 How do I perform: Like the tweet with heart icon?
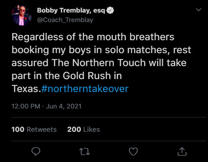click(x=133, y=152)
